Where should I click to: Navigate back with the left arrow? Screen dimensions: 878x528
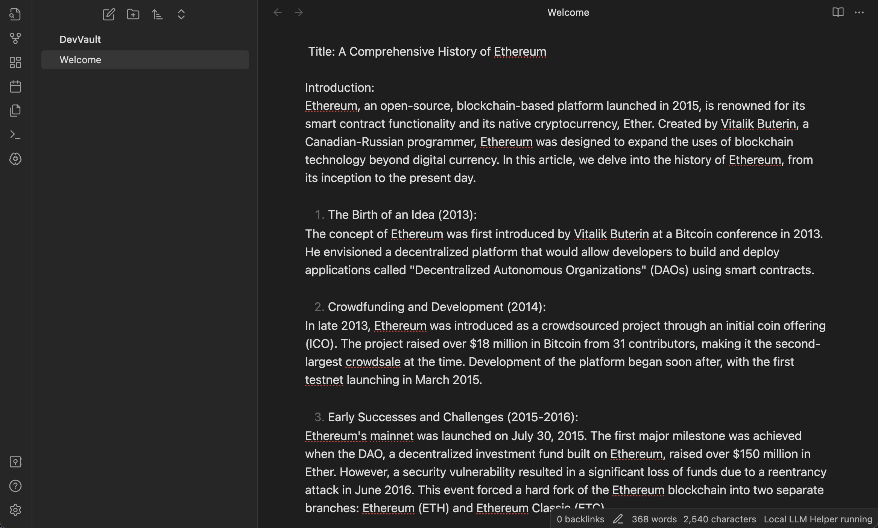point(278,12)
